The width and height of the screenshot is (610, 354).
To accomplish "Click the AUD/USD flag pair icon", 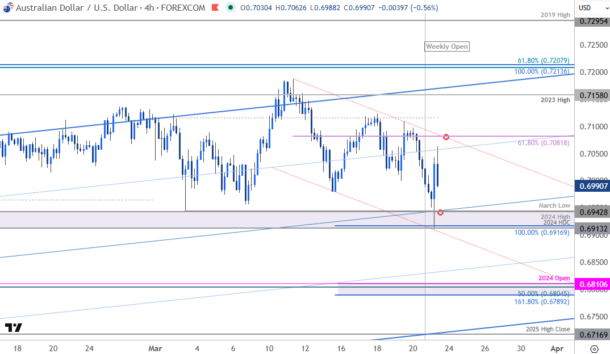I will (x=8, y=7).
